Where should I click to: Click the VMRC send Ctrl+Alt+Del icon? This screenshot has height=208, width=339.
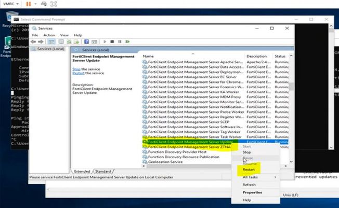[44, 4]
